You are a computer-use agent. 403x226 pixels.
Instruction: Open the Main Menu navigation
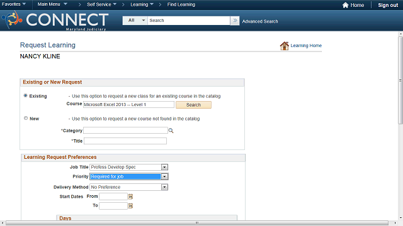[52, 4]
